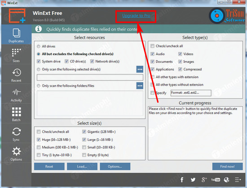
Task: Open the Options... button at bottom
Action: [x=115, y=166]
